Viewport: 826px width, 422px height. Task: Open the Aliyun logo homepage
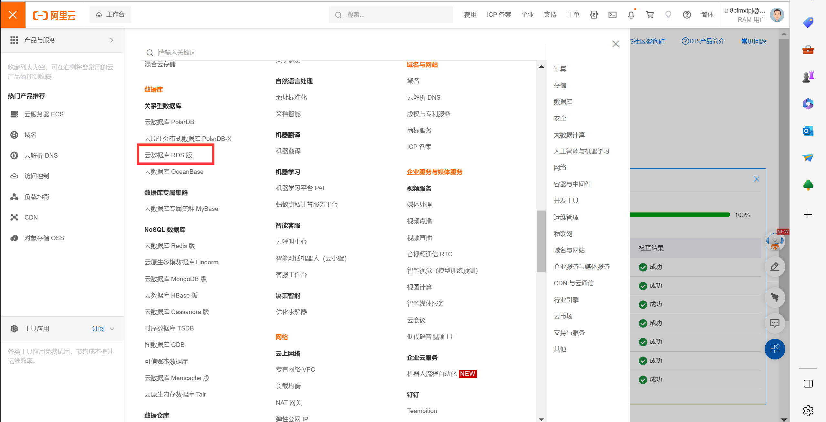pyautogui.click(x=54, y=15)
